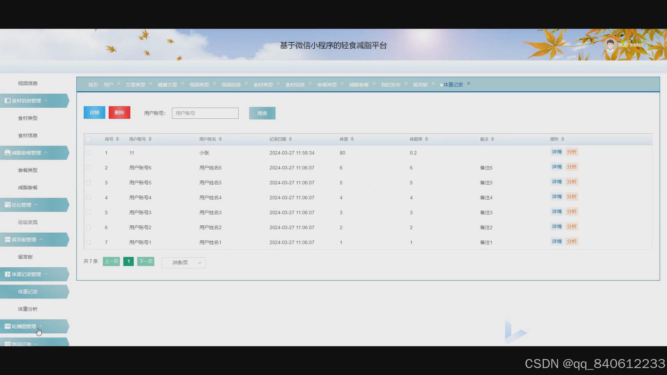Click the 食材信息管理 sidebar menu icon
This screenshot has height=375, width=667.
7,101
